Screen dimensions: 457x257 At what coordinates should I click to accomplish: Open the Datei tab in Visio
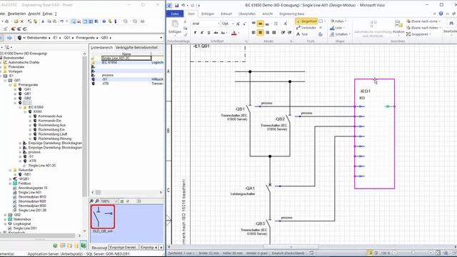(175, 14)
